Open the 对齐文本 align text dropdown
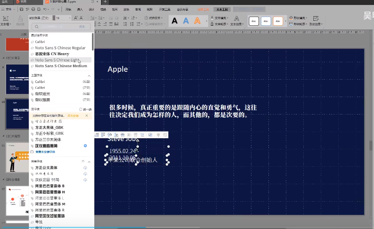 coord(153,18)
